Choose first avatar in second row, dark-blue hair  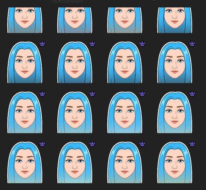pyautogui.click(x=25, y=62)
